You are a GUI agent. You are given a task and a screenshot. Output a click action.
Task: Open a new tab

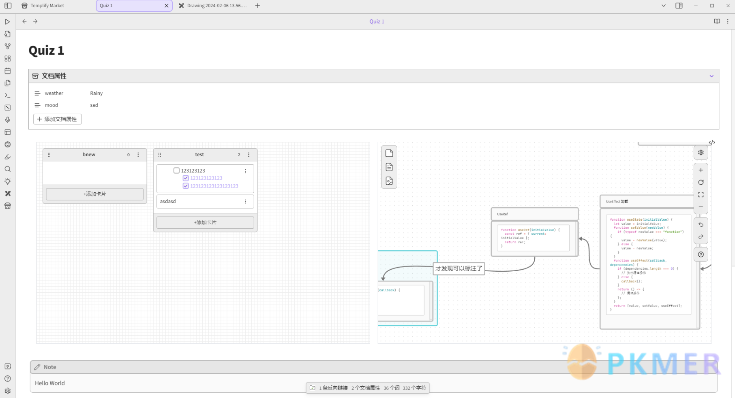257,6
